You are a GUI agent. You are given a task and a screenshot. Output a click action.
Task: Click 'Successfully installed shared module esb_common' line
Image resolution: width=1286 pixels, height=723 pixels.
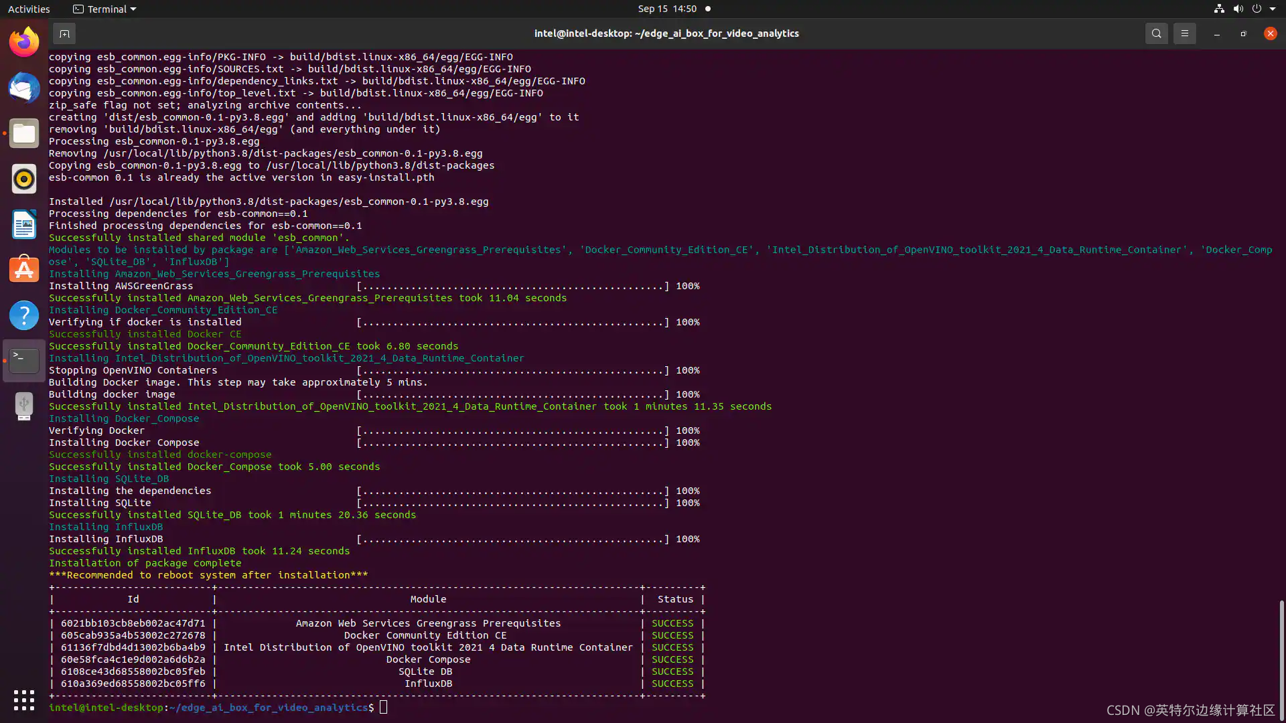199,238
